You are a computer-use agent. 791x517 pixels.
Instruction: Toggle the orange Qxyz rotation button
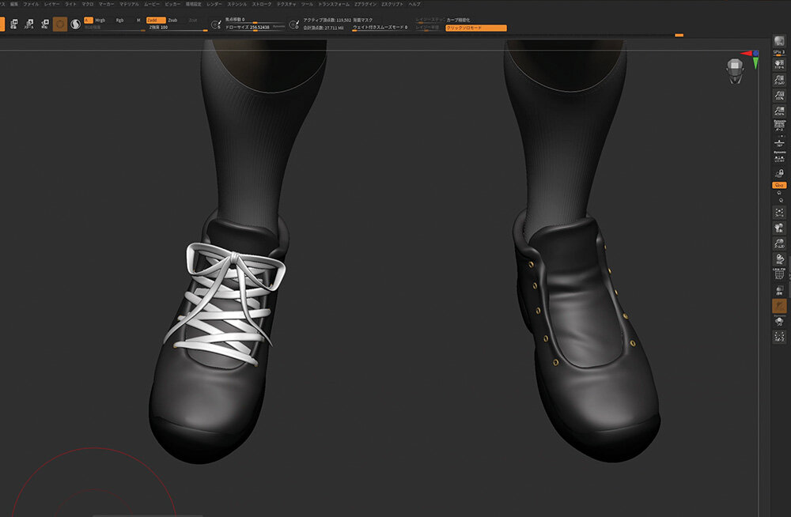779,185
